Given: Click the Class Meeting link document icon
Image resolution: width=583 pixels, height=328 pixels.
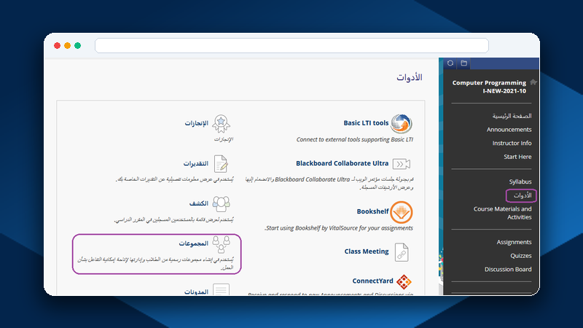Looking at the screenshot, I should (402, 252).
